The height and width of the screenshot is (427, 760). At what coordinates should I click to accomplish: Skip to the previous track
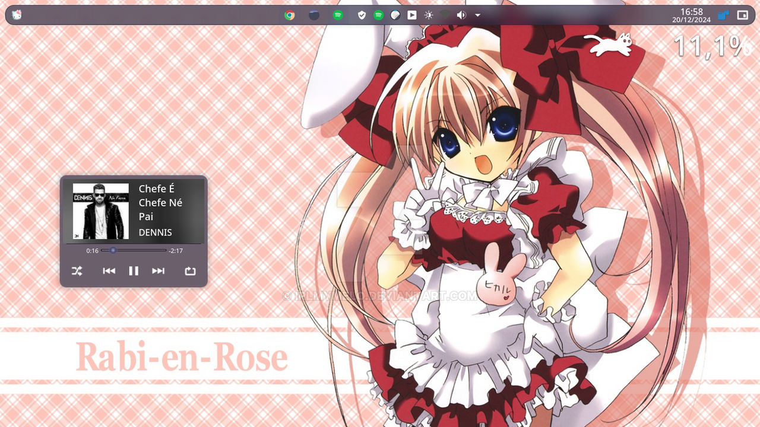pyautogui.click(x=109, y=271)
